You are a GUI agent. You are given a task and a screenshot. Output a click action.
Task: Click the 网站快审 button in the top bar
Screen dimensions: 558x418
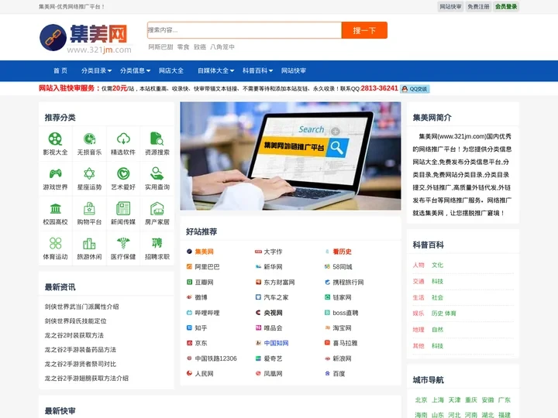click(x=450, y=7)
